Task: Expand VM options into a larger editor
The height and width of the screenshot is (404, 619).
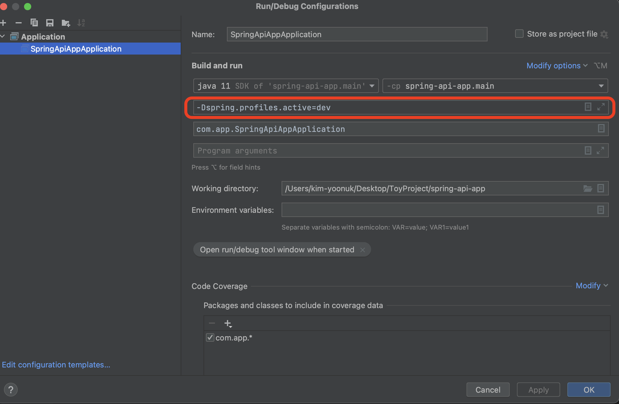Action: point(601,107)
